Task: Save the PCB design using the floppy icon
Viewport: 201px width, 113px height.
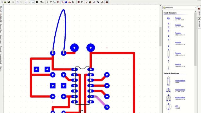Action: point(9,2)
